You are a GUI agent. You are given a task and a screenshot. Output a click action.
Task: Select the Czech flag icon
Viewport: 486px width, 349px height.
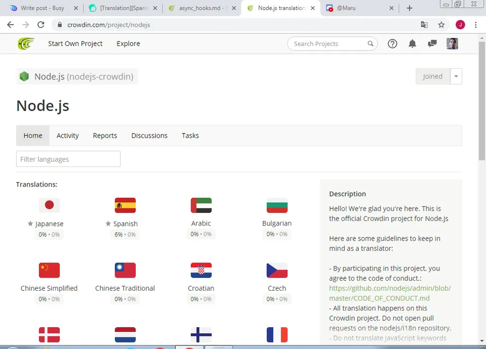(277, 270)
